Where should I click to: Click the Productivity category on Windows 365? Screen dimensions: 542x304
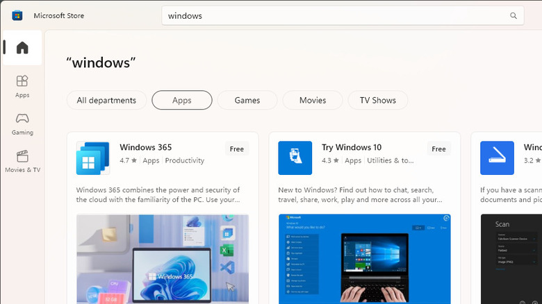(185, 160)
